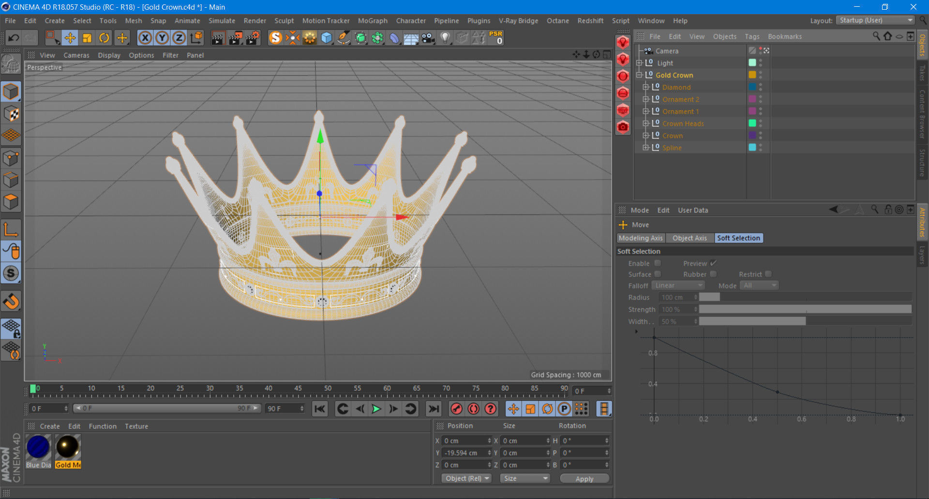Image resolution: width=929 pixels, height=499 pixels.
Task: Add a Cube primitive object
Action: coord(327,38)
